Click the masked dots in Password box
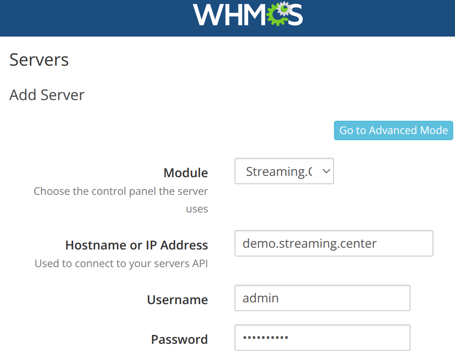Viewport: 455px width, 357px height. pos(265,338)
